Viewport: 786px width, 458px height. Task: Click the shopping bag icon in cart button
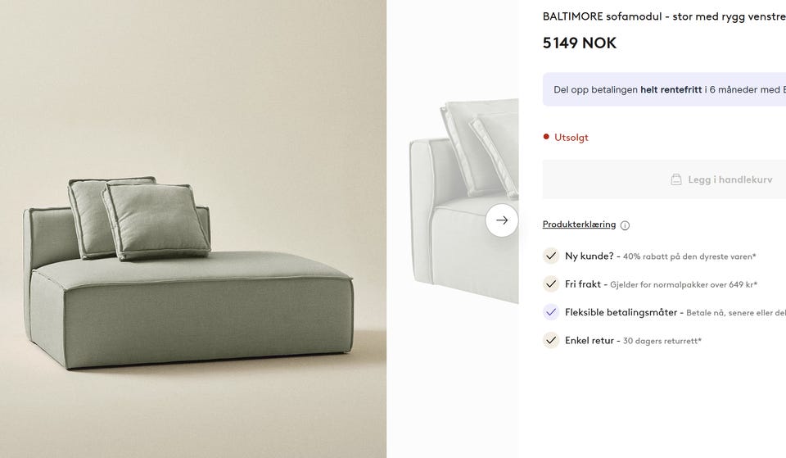676,179
